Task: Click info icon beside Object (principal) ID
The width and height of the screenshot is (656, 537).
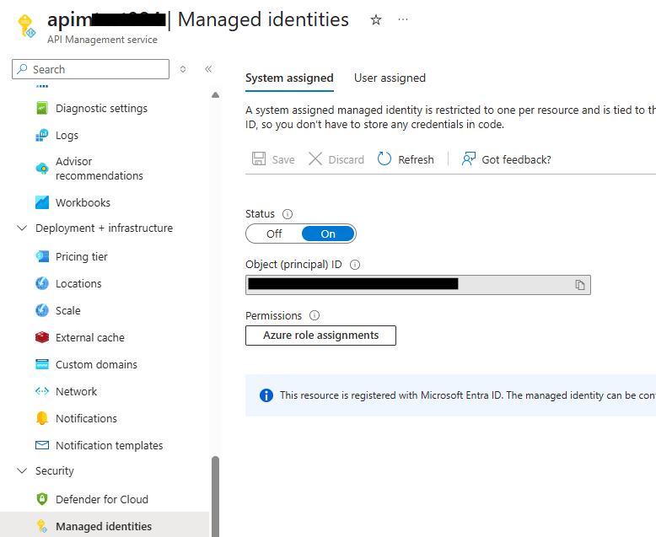Action: coord(355,265)
